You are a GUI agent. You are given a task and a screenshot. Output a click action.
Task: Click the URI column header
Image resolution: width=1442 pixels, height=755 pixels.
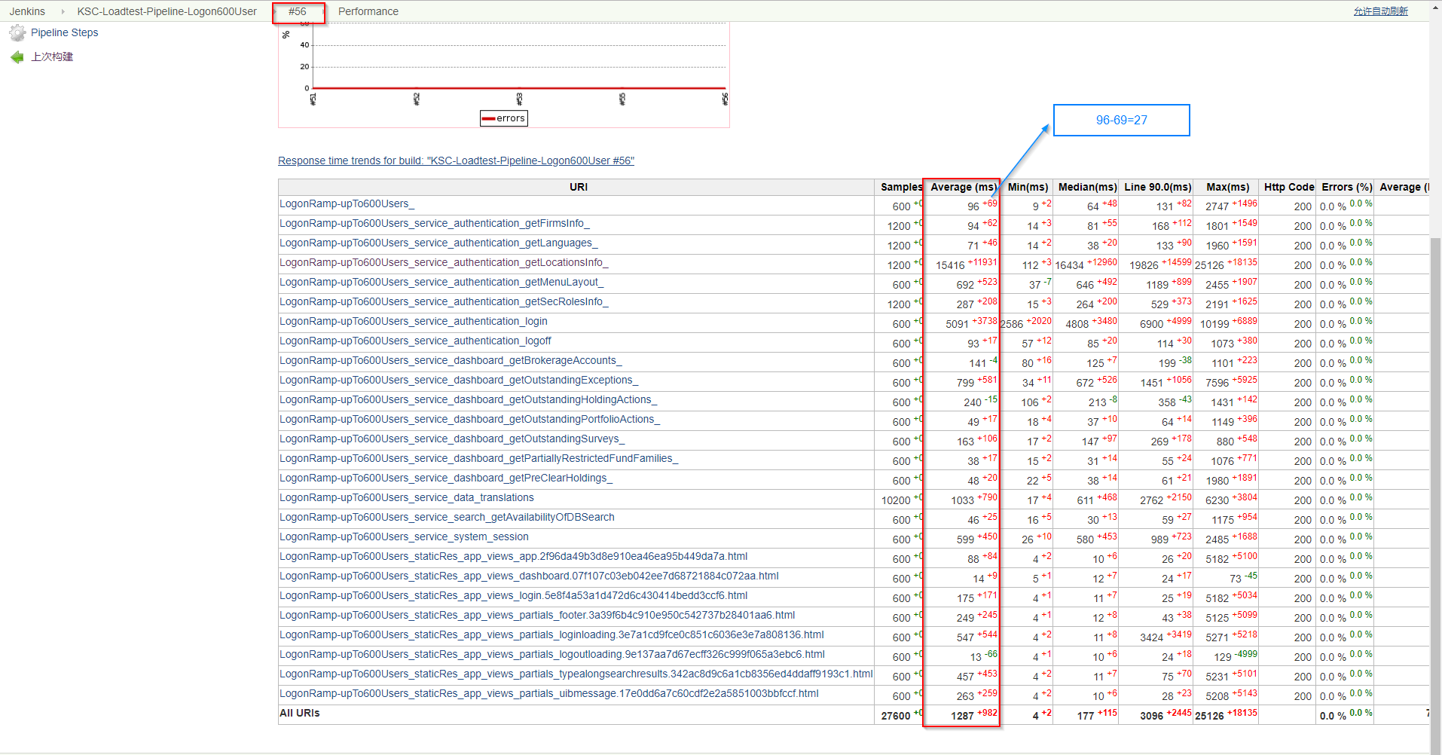578,188
